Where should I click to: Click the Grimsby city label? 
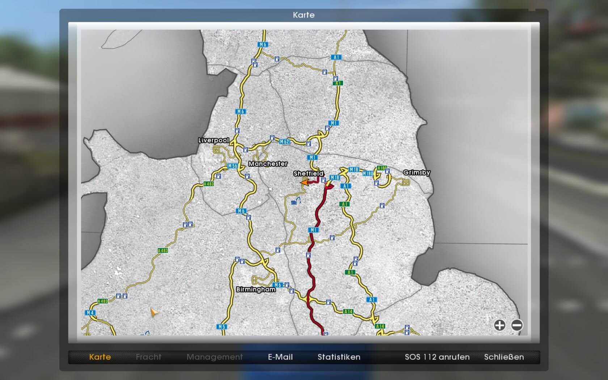pyautogui.click(x=417, y=172)
